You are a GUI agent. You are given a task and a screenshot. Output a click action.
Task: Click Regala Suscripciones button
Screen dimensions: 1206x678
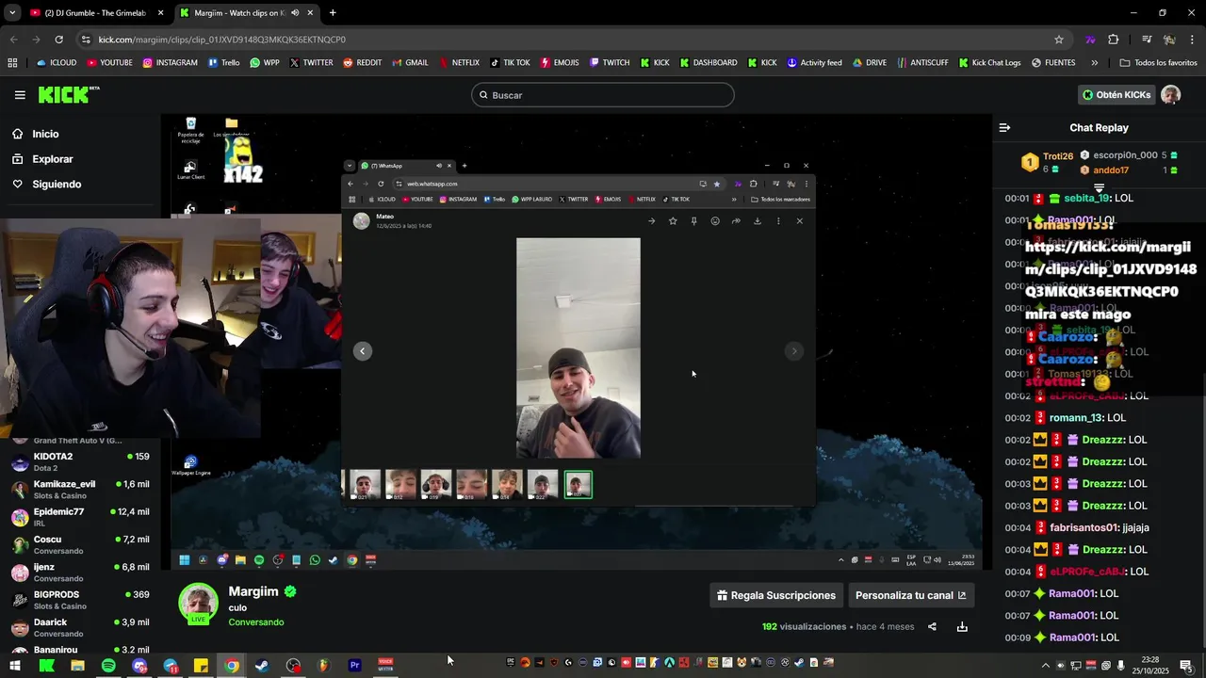click(x=776, y=595)
